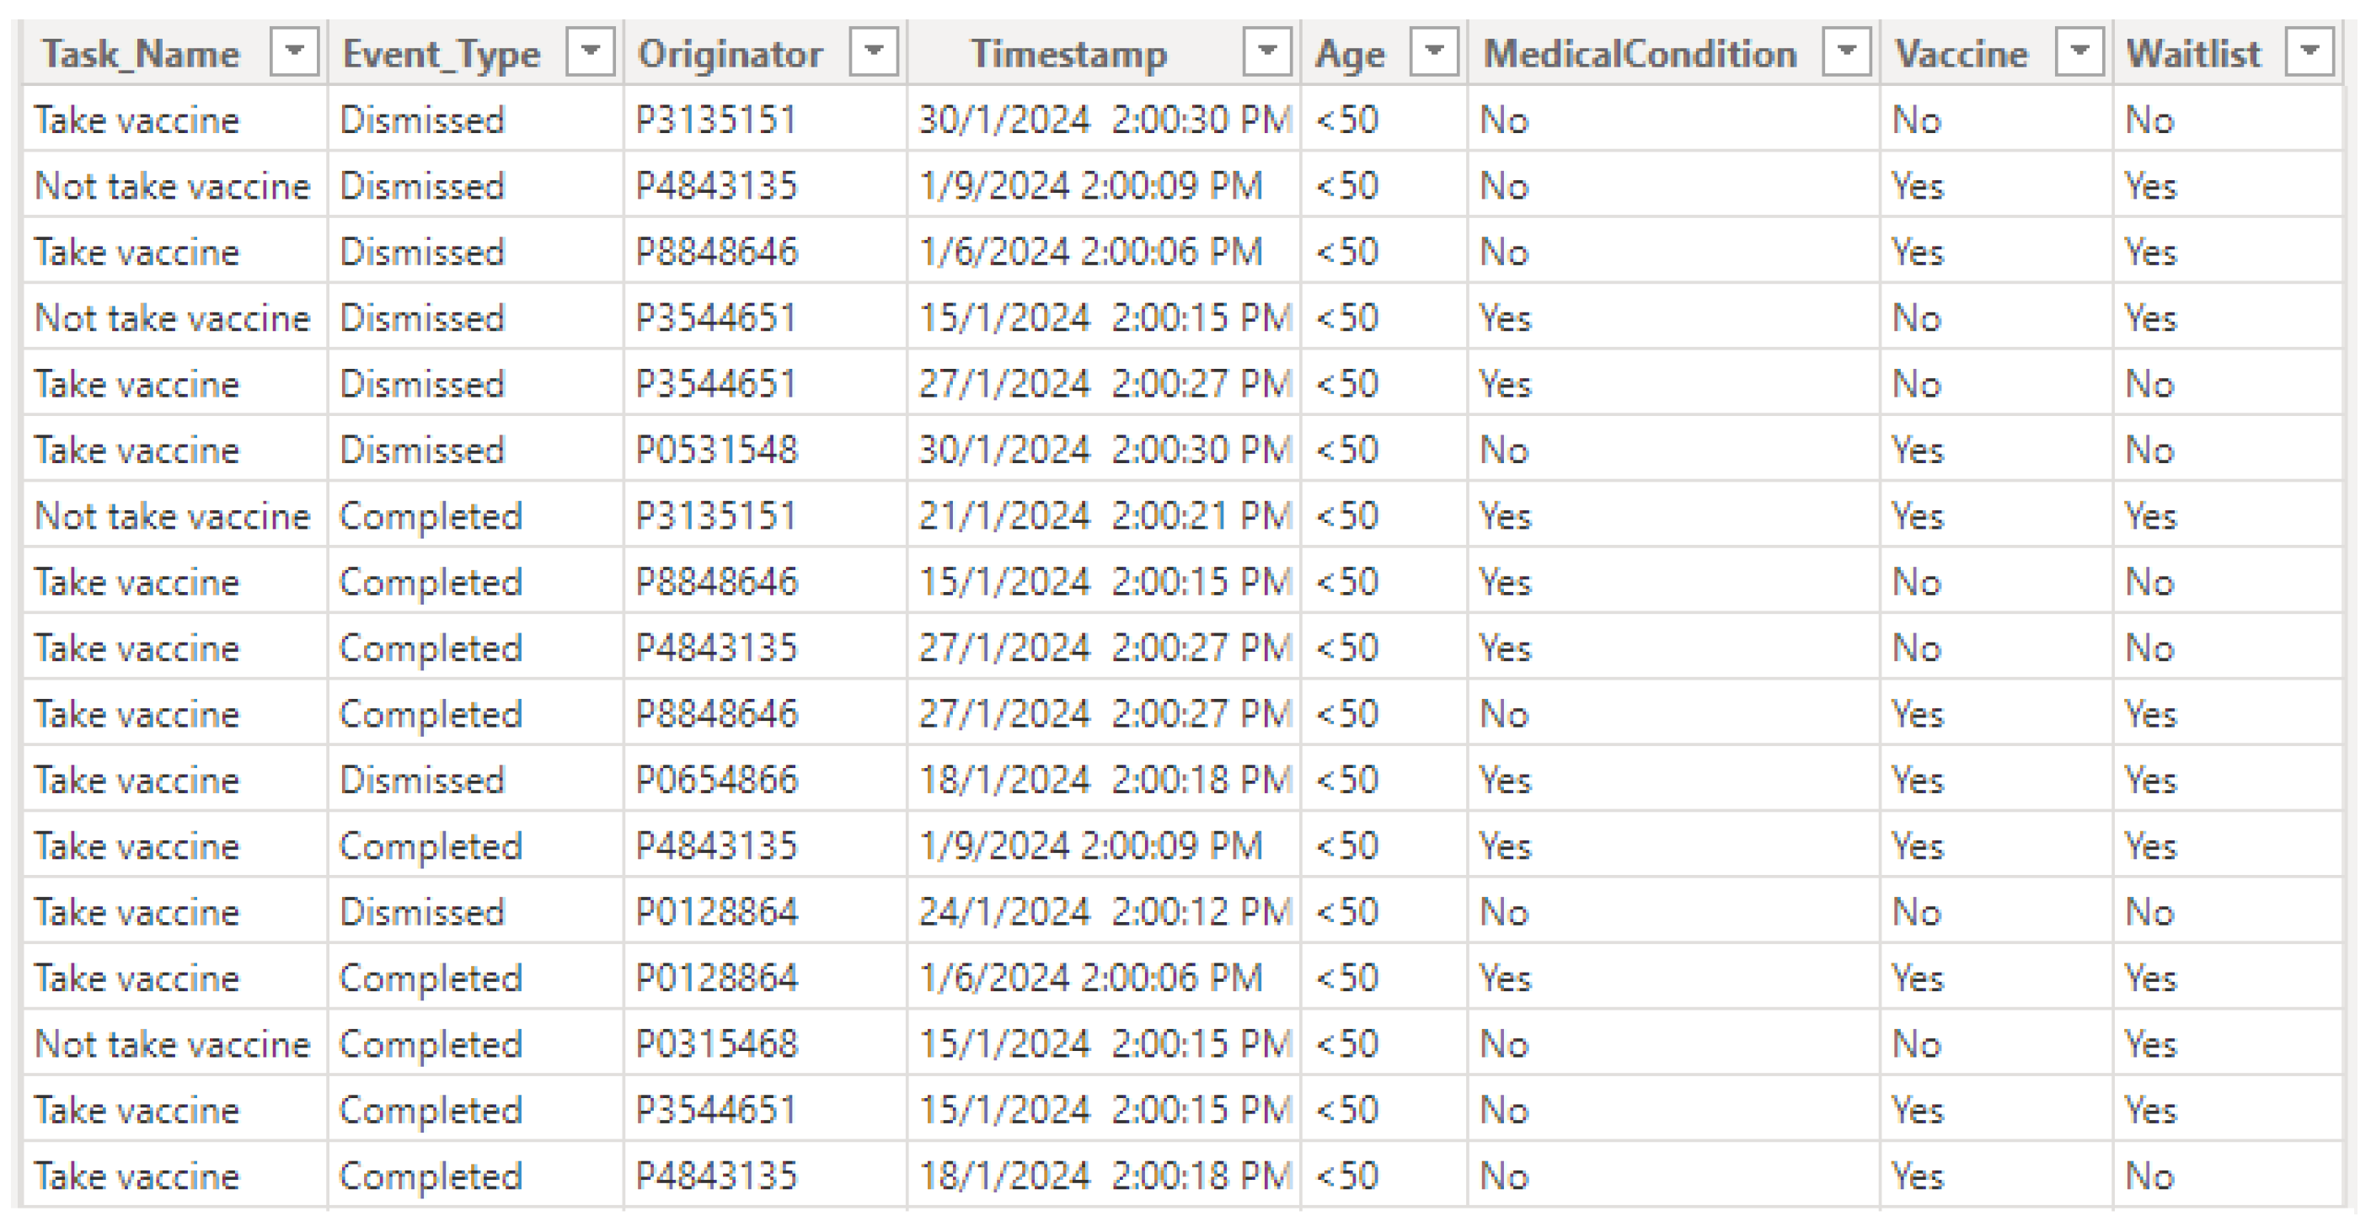Click the Age column filter arrow
The image size is (2371, 1232).
click(x=1434, y=51)
